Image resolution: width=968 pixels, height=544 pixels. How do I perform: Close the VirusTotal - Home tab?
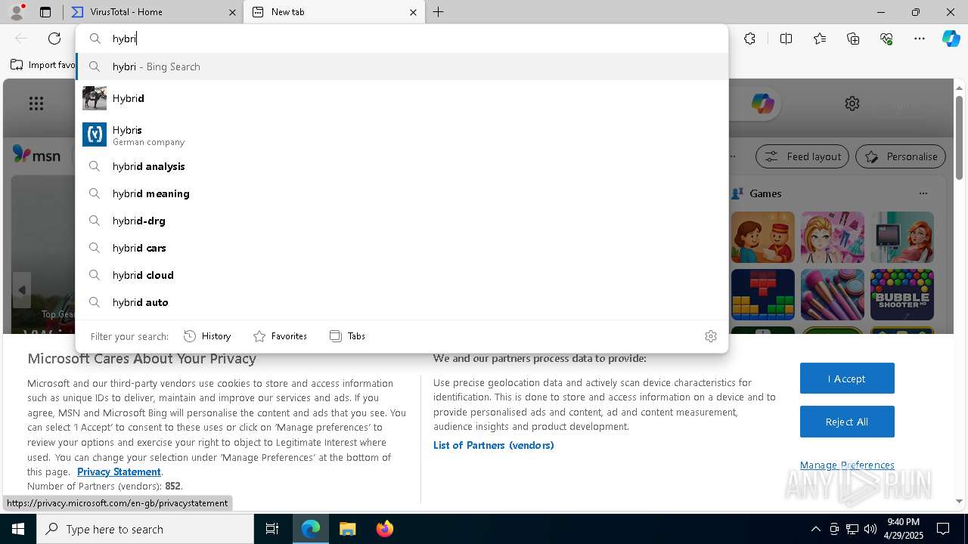point(232,12)
